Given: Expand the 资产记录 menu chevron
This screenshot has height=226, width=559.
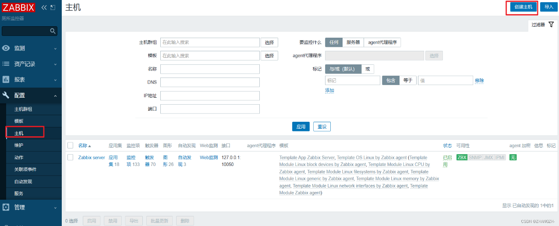Looking at the screenshot, I should pyautogui.click(x=55, y=64).
